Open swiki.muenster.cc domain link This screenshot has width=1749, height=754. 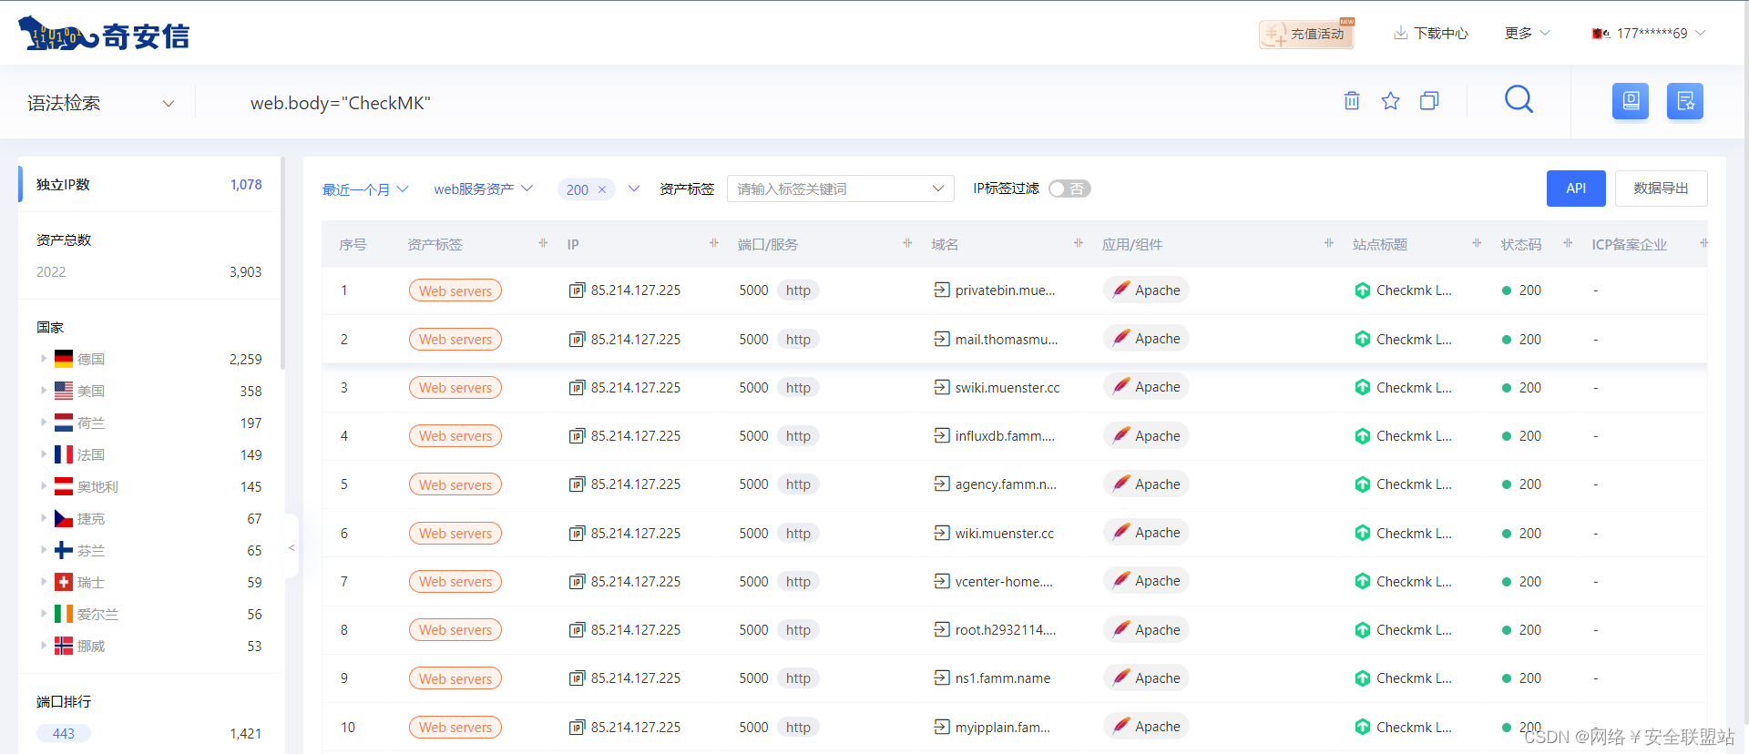pyautogui.click(x=1007, y=387)
